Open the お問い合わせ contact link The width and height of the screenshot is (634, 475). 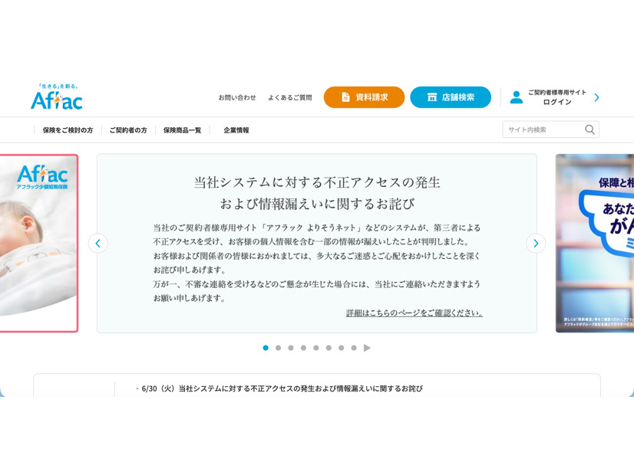[x=237, y=97]
